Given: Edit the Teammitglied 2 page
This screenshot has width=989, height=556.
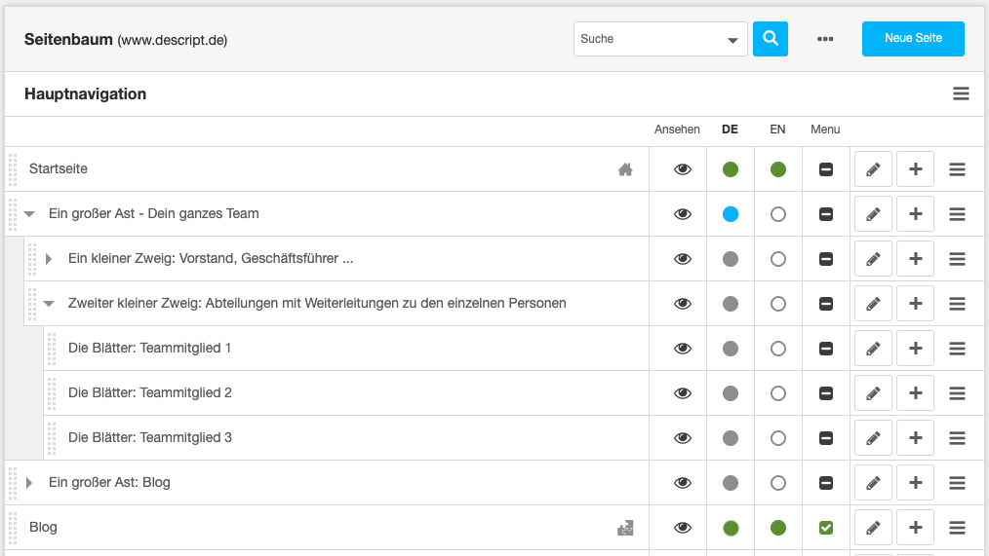Looking at the screenshot, I should (x=873, y=393).
